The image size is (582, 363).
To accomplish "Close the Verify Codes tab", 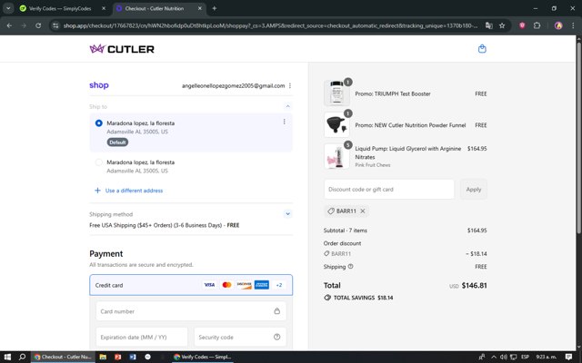I will [x=104, y=8].
